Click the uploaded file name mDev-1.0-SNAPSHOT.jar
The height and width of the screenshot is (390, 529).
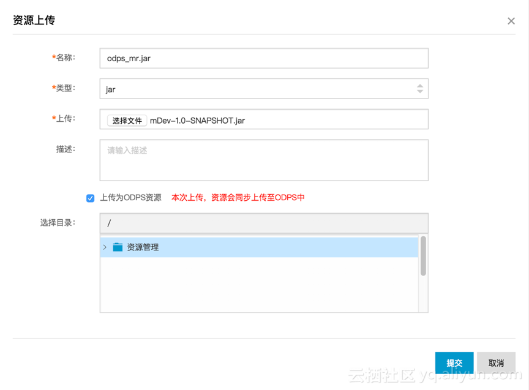[x=197, y=121]
